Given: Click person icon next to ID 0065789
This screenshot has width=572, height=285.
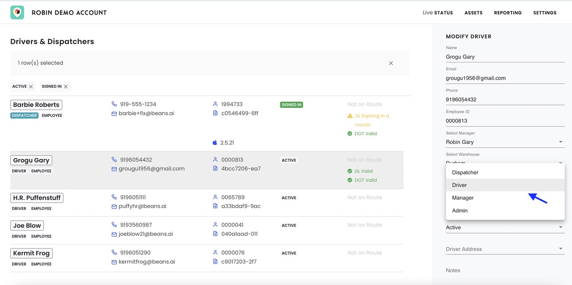Looking at the screenshot, I should click(215, 197).
